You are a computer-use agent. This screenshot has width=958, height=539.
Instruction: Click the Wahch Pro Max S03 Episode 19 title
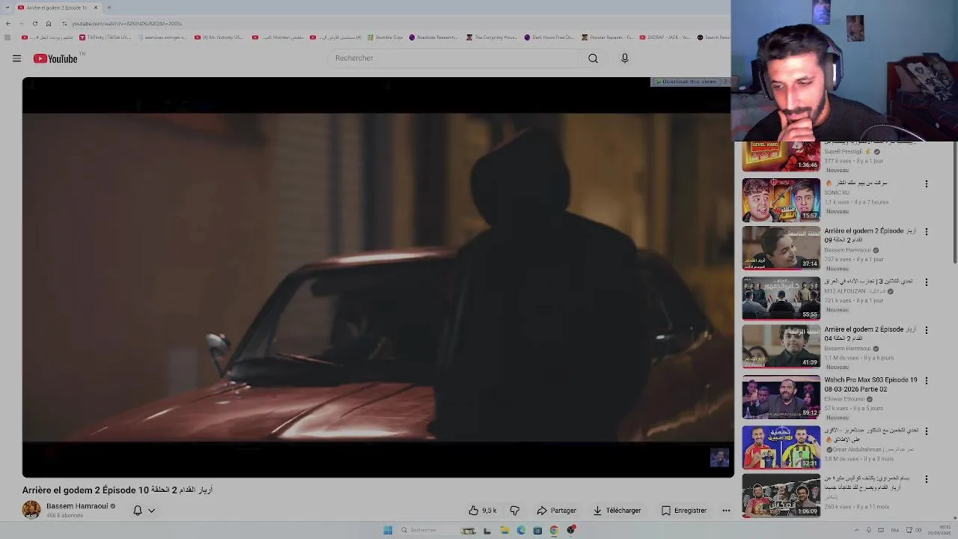point(870,385)
